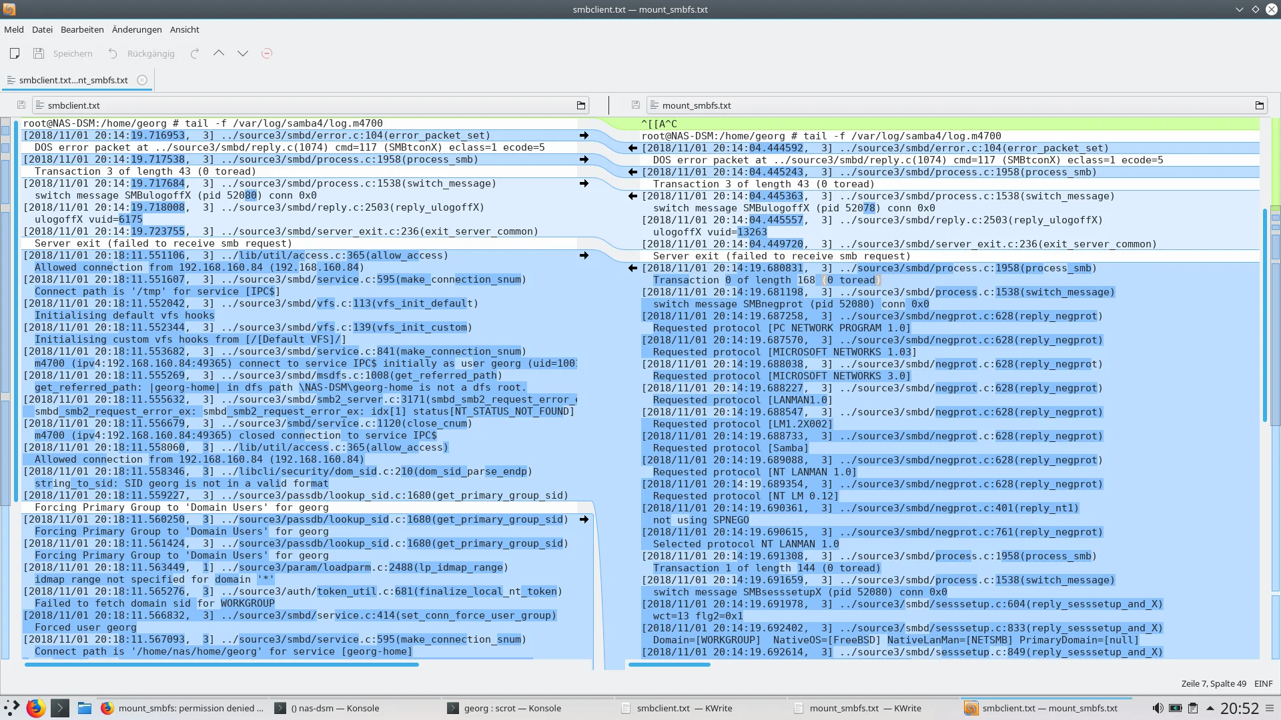Expand hidden system tray icons
Viewport: 1281px width, 720px height.
click(1210, 708)
